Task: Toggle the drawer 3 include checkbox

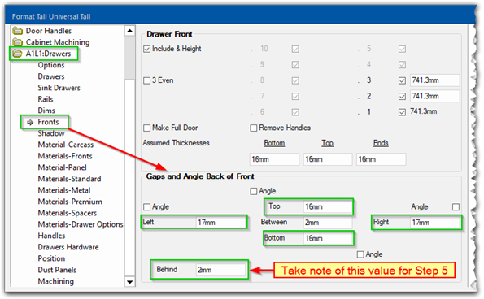Action: (402, 80)
